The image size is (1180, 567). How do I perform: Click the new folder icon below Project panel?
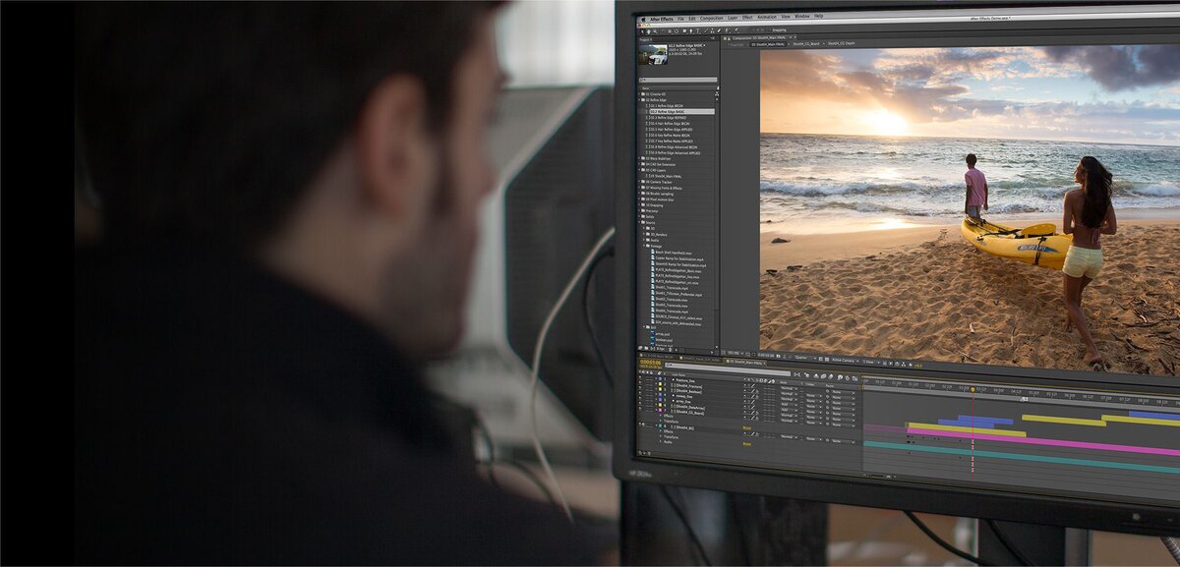(x=646, y=348)
